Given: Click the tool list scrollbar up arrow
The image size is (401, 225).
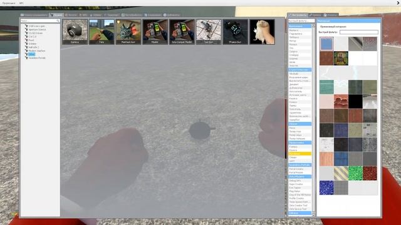Looking at the screenshot, I should (x=313, y=26).
